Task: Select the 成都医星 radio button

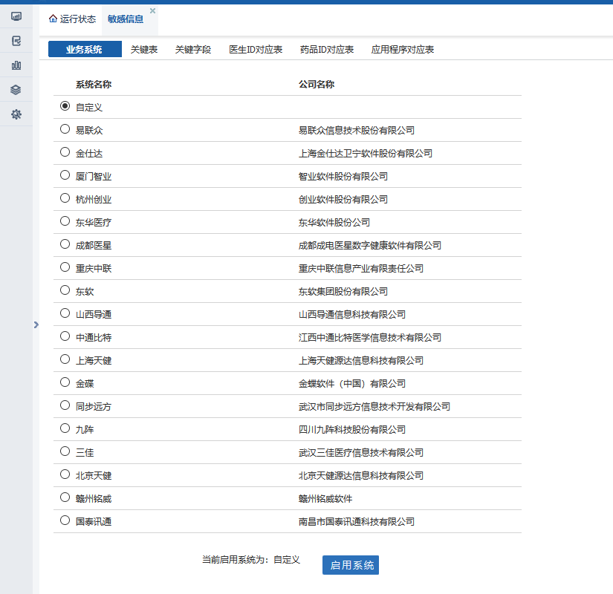Action: tap(65, 244)
